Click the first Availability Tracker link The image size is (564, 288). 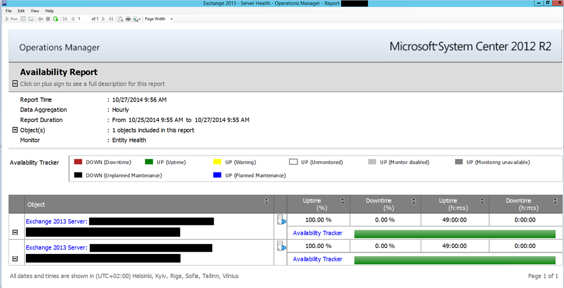(317, 233)
